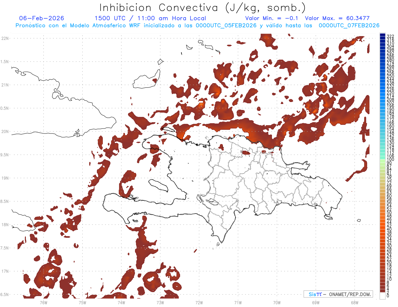This screenshot has height=307, width=398.
Task: Pick the darkest blue swatch atop the color scale
Action: pos(382,35)
